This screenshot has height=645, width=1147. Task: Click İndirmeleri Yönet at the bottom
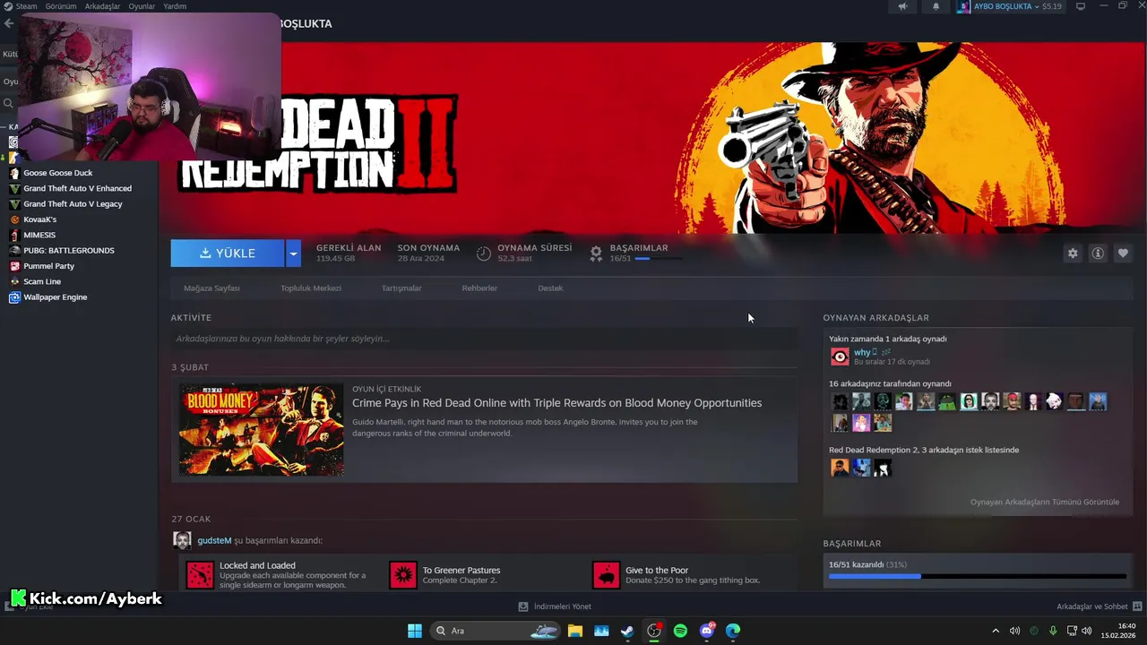point(562,606)
